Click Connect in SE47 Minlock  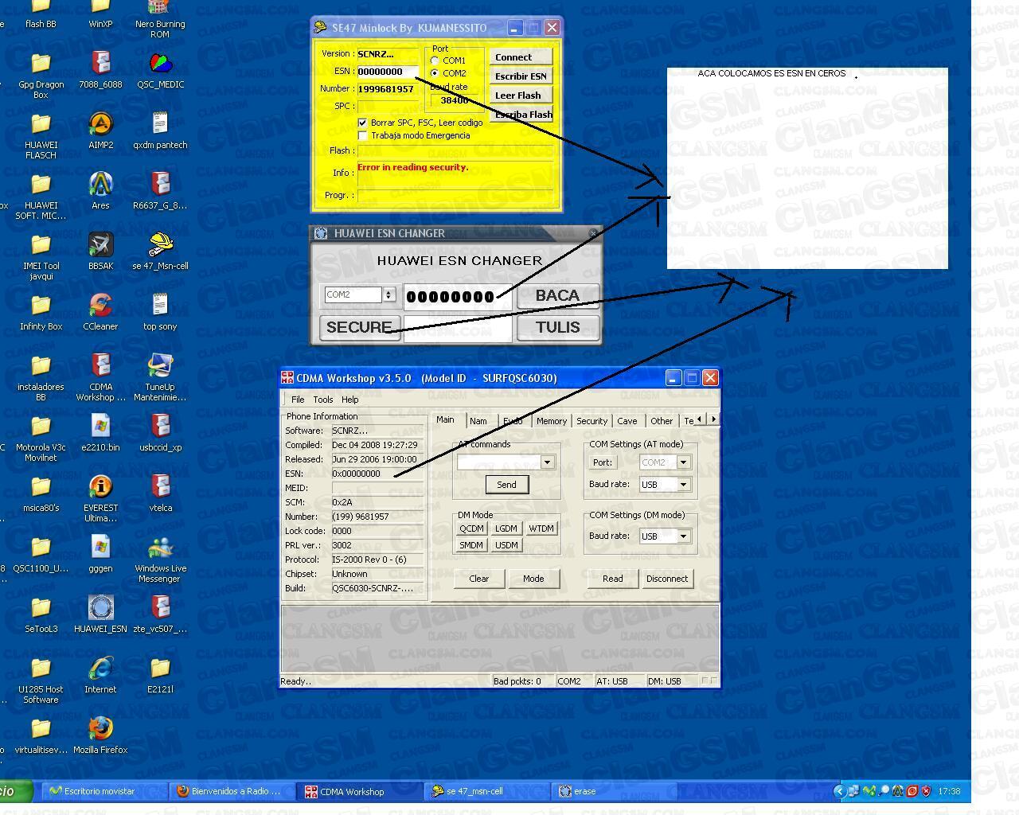[521, 57]
